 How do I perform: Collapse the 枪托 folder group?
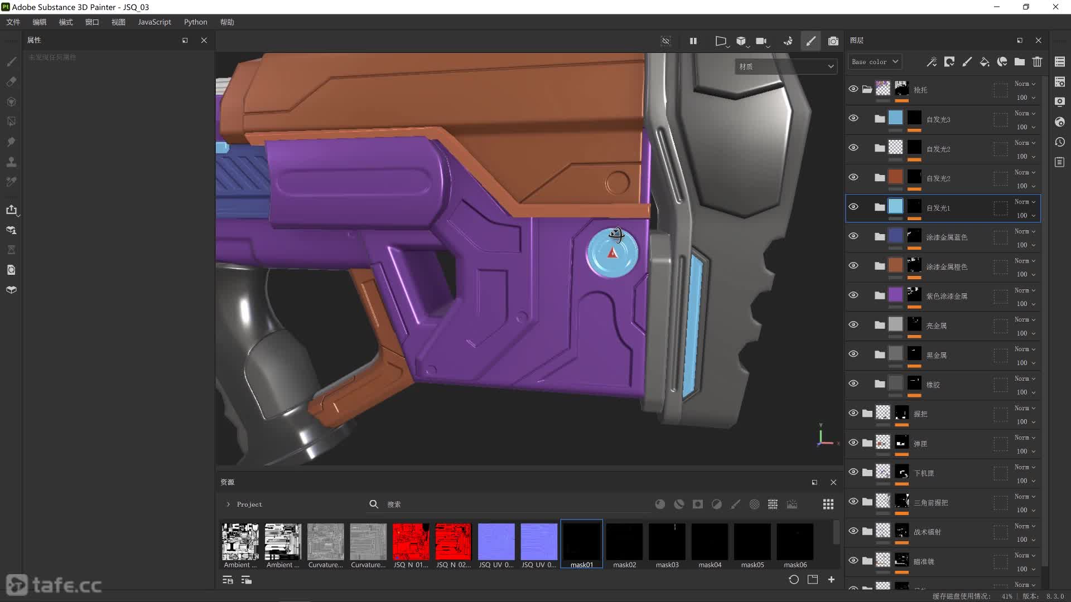pyautogui.click(x=867, y=89)
